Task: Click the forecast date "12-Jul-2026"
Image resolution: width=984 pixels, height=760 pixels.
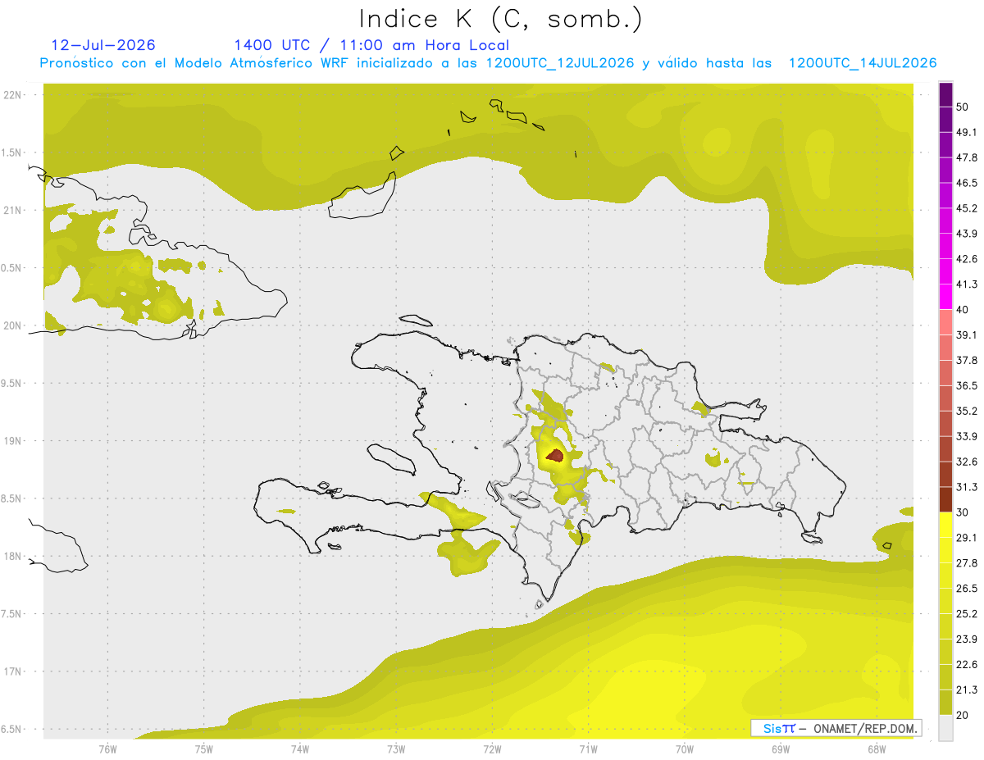Action: 102,45
